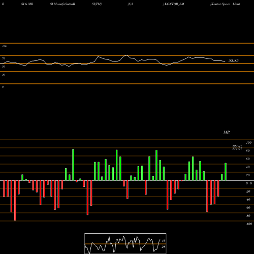The image size is (254, 254).
Task: Click the 48 label in mini chart
Action: [164, 241]
